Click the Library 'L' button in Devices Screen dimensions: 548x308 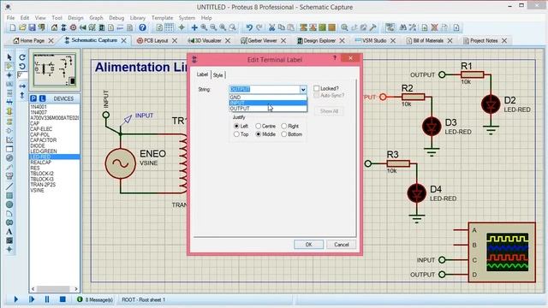point(42,99)
